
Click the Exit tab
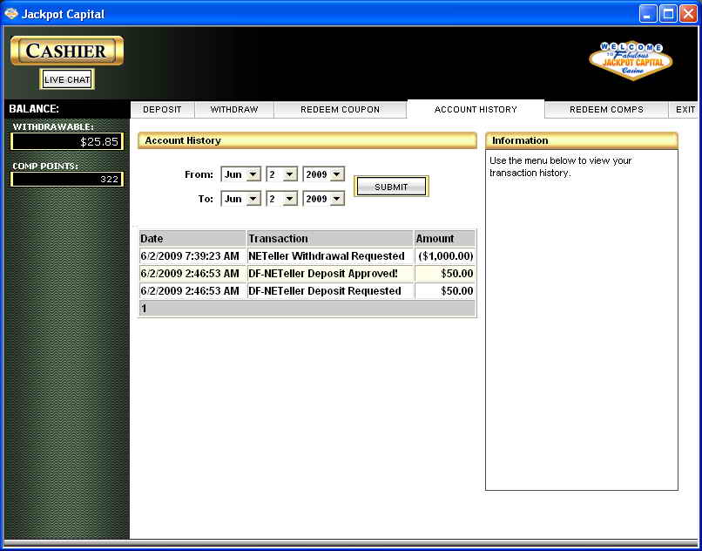(x=685, y=109)
